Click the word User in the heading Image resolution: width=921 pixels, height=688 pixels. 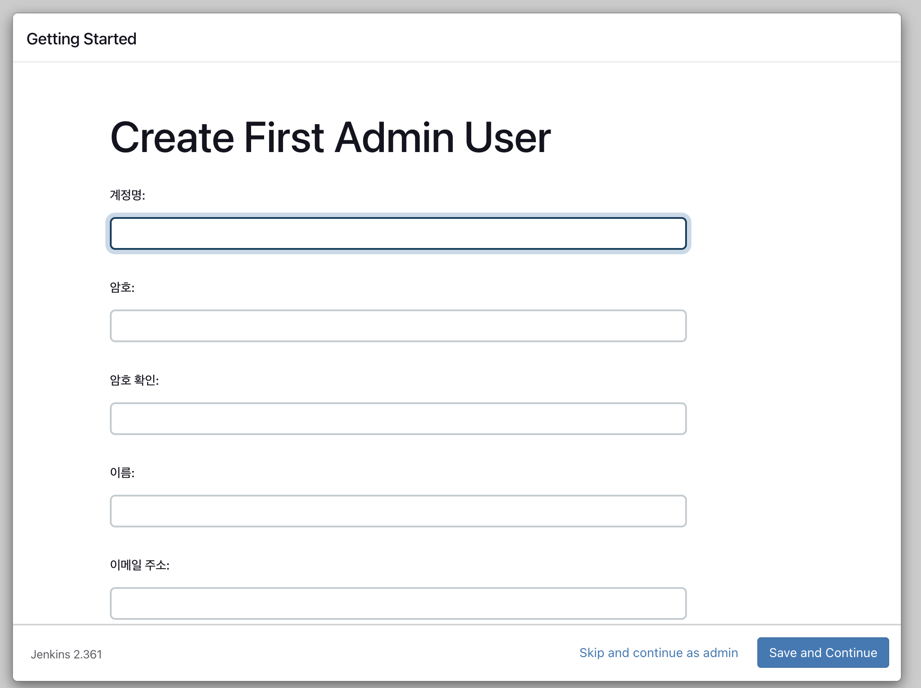pyautogui.click(x=508, y=138)
